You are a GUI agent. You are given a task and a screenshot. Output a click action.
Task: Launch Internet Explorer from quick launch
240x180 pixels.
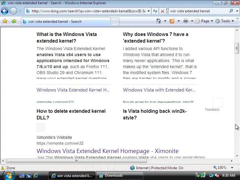[x=36, y=175]
